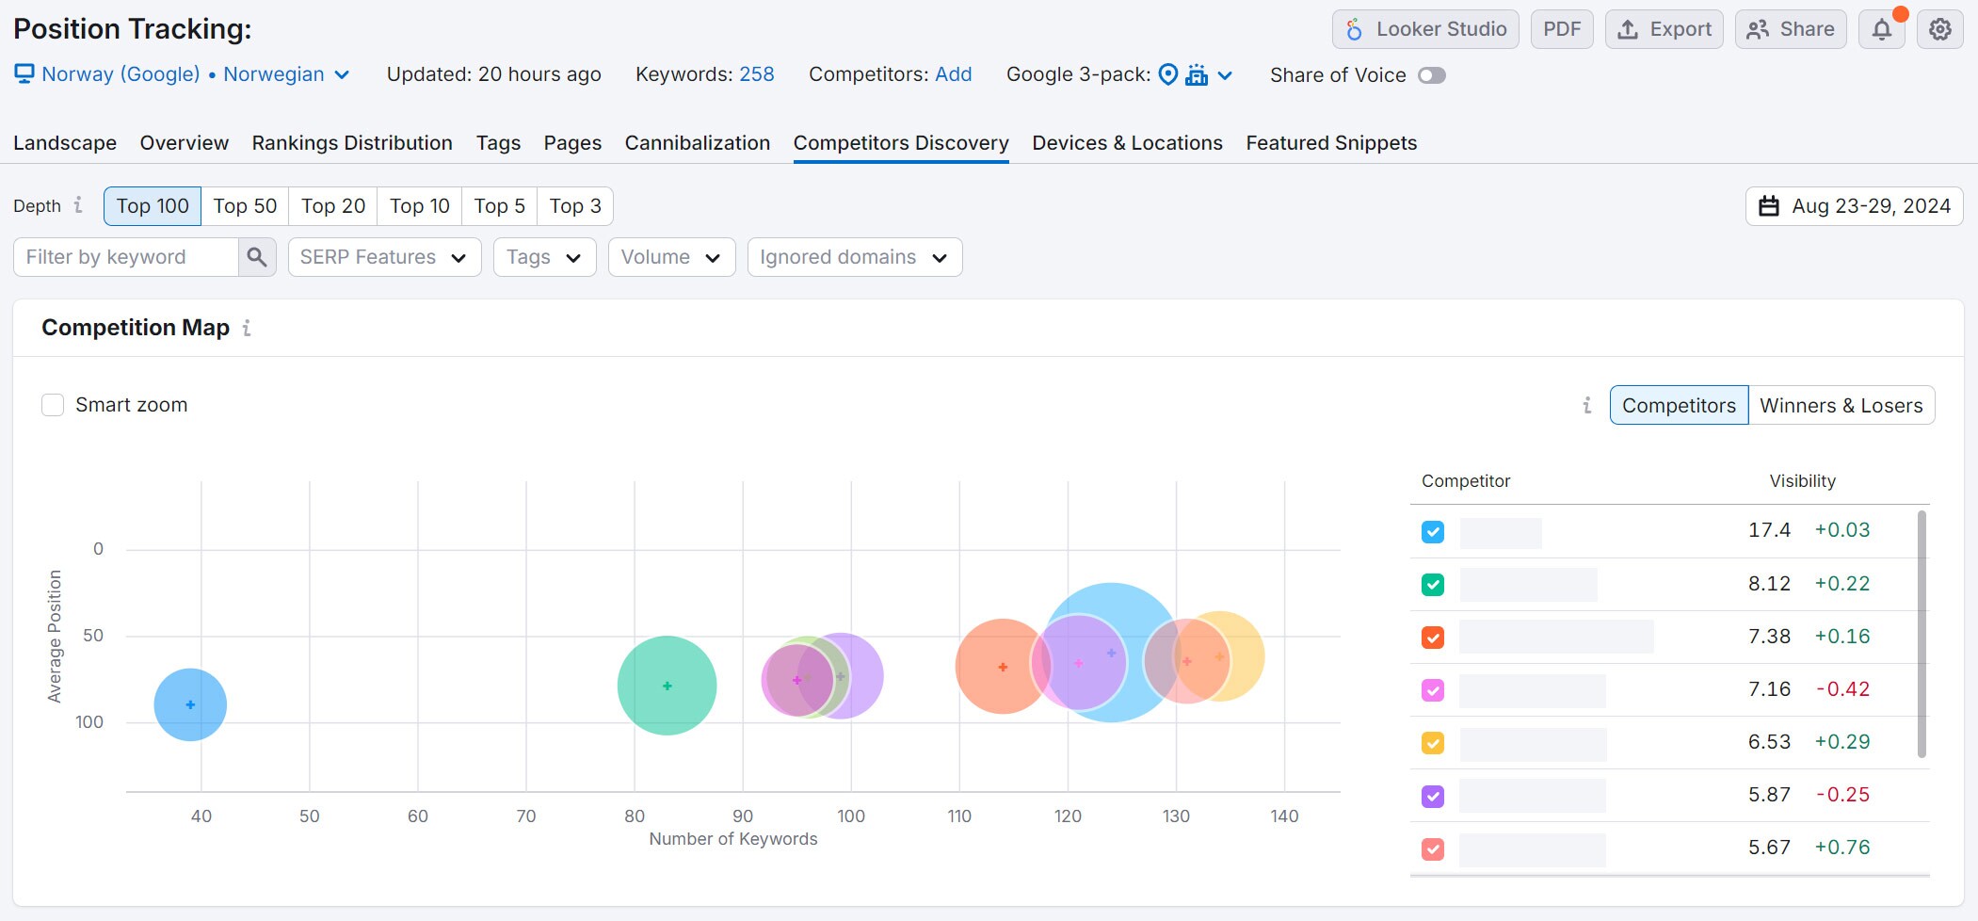Enable the Smart zoom checkbox
Viewport: 1978px width, 921px height.
coord(53,405)
